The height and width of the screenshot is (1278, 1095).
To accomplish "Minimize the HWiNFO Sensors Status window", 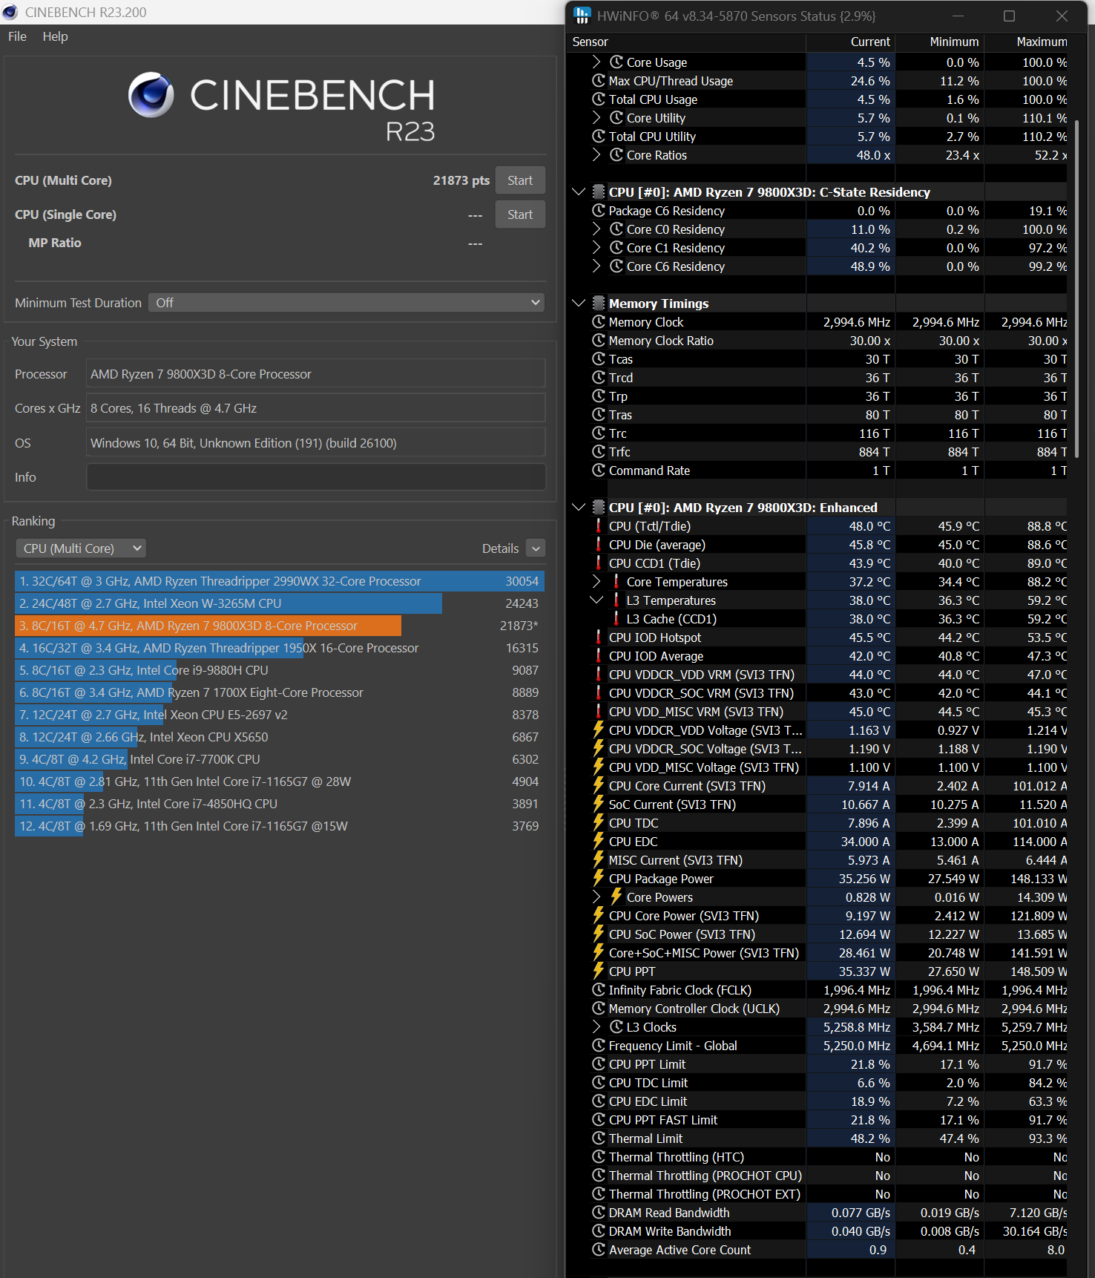I will pyautogui.click(x=958, y=16).
